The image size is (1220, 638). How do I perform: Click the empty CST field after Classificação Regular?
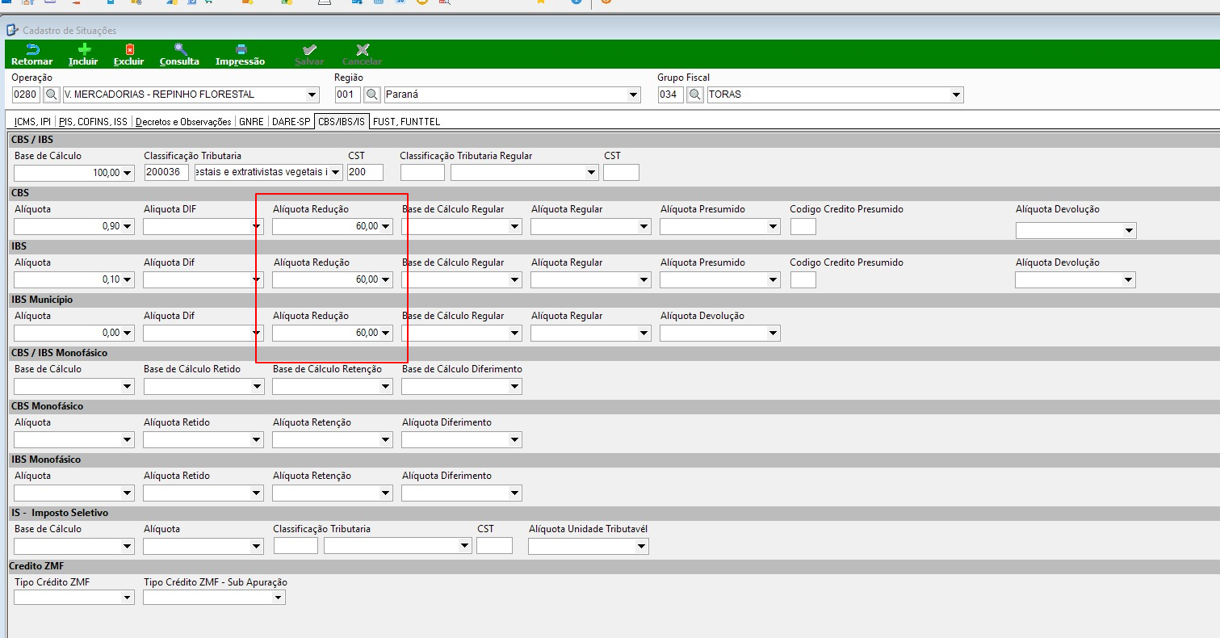click(621, 173)
